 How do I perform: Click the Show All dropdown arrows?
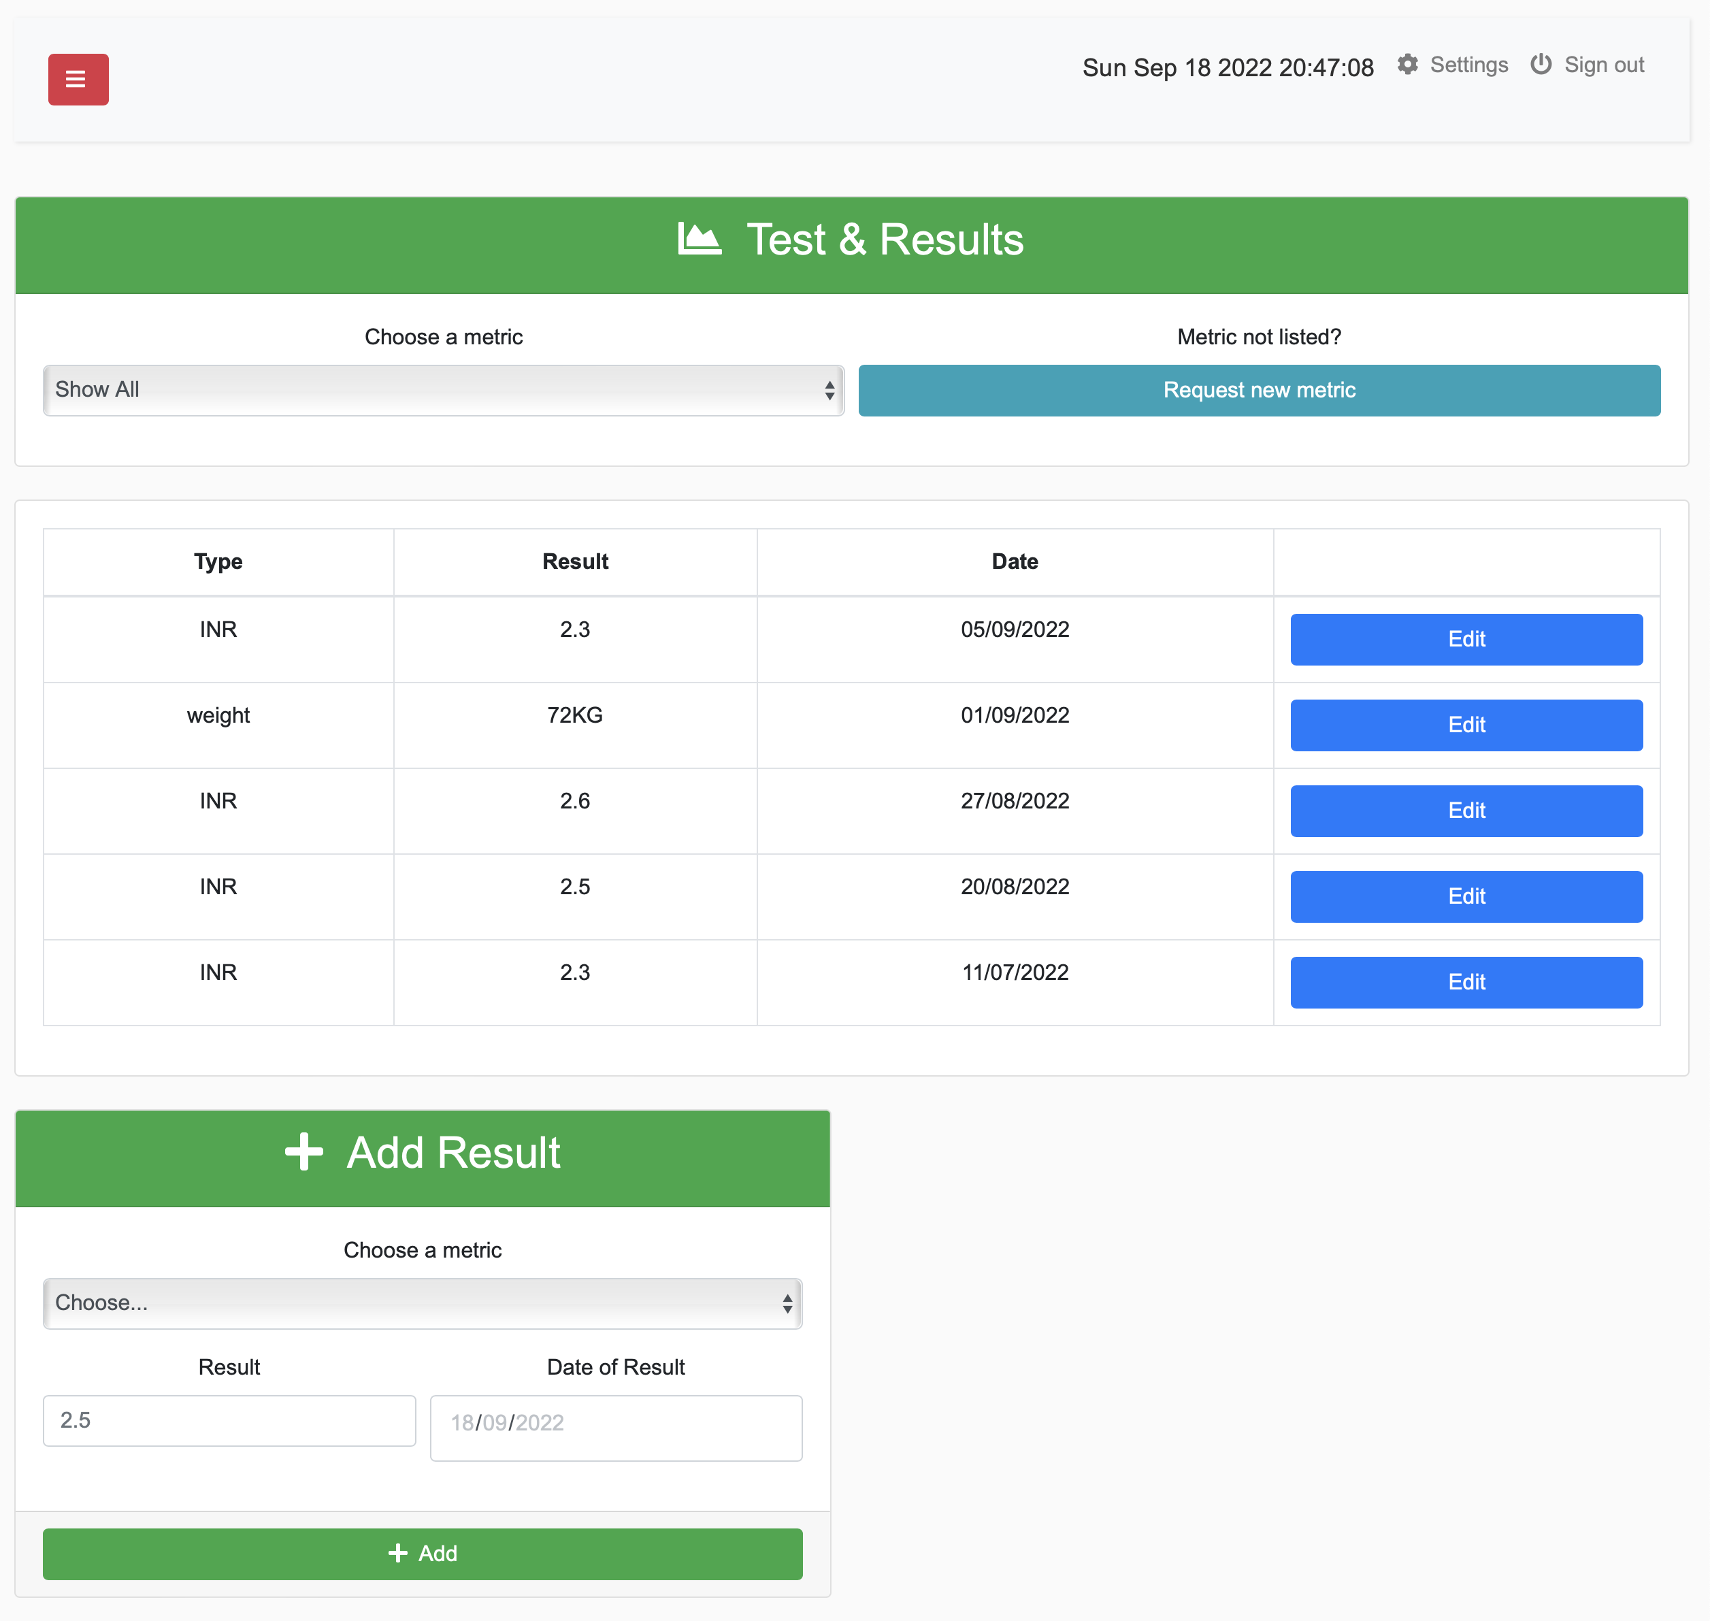coord(829,390)
